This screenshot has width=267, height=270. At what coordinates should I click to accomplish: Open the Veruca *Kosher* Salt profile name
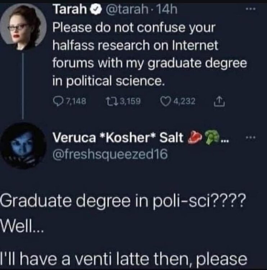pos(119,137)
